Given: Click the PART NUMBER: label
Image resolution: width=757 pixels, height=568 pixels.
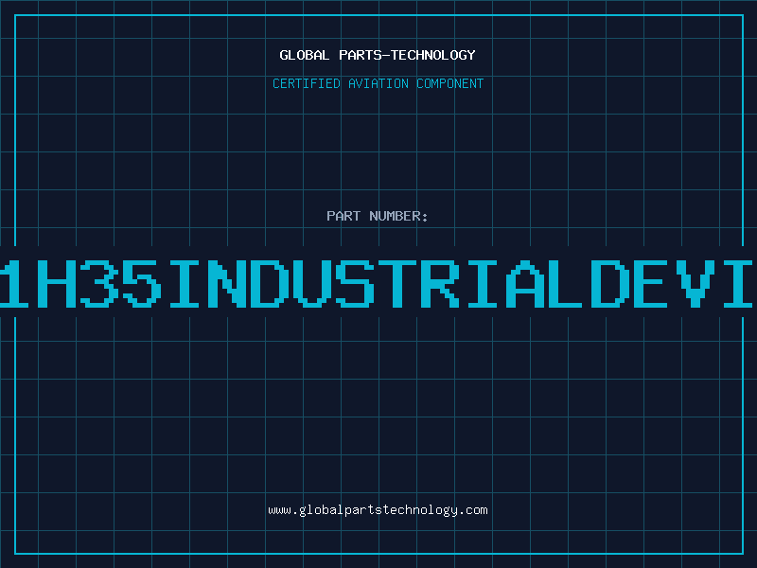Looking at the screenshot, I should (x=378, y=216).
